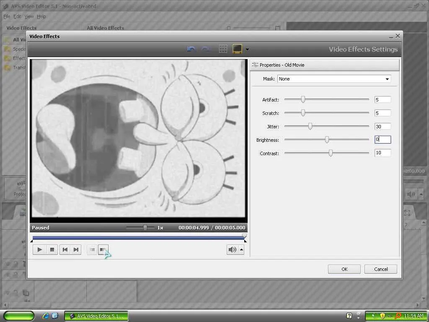Click the taskbar clock showing 11:54 AM
The width and height of the screenshot is (429, 322).
coord(413,316)
